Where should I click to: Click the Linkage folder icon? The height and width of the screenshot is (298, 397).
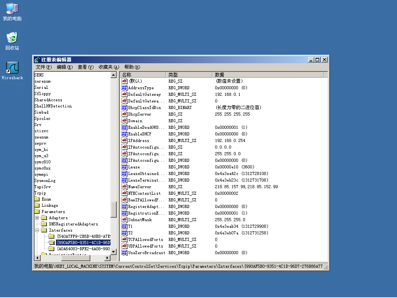[x=37, y=205]
